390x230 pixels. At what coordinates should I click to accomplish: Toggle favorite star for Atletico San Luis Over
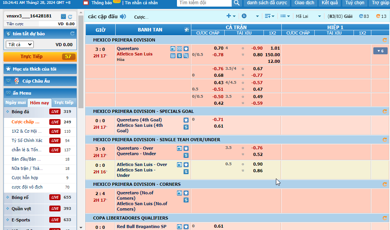[x=186, y=165]
